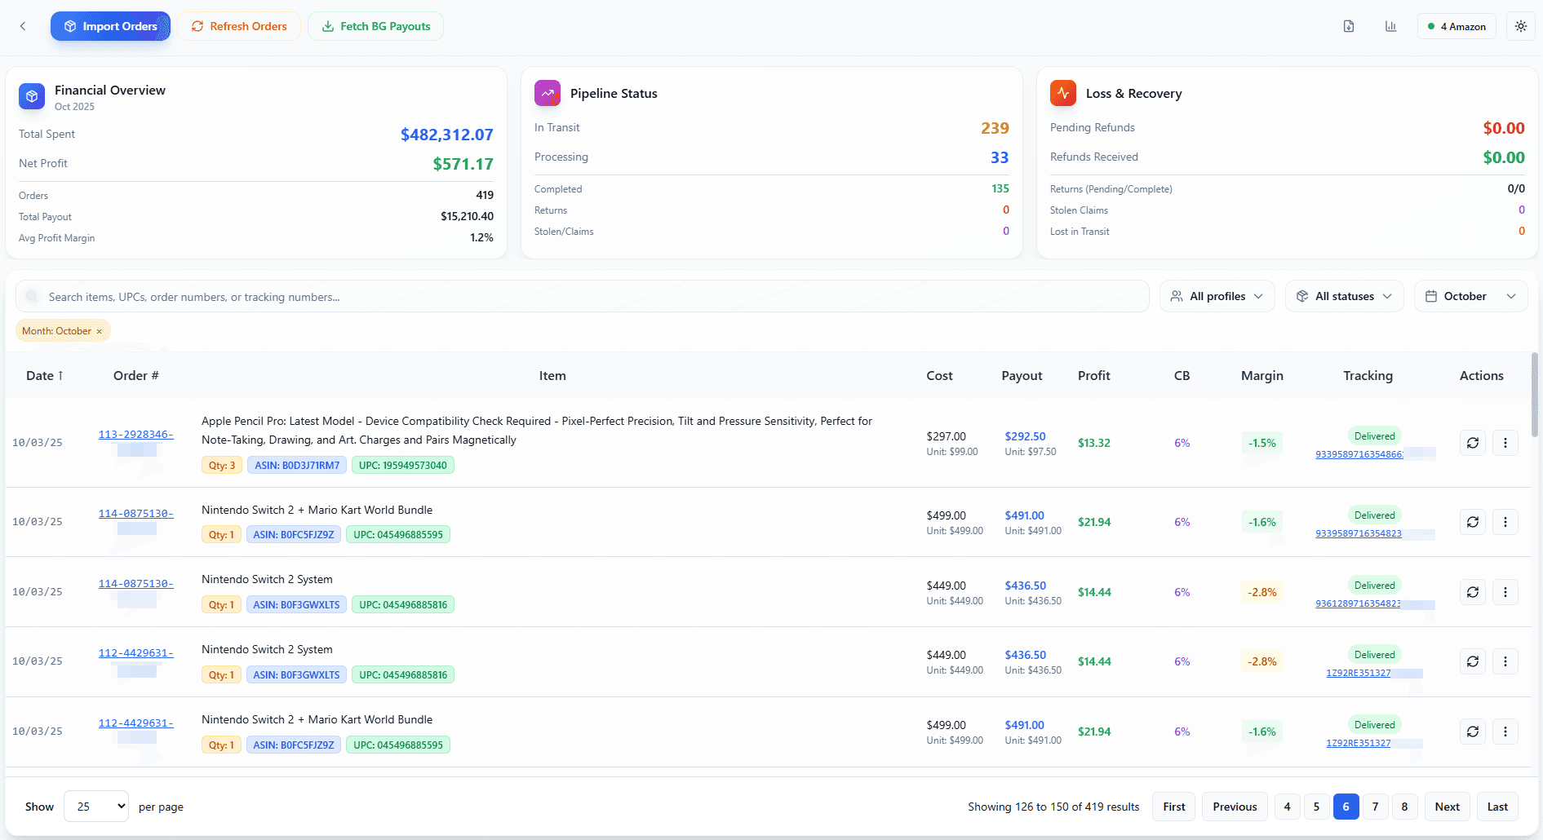Open more actions for Apple Pencil row

1505,443
